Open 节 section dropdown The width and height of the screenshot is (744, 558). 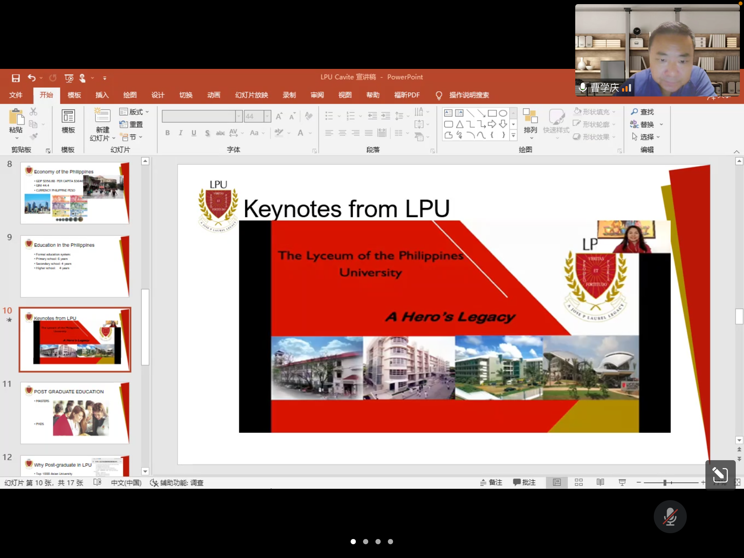tap(131, 137)
